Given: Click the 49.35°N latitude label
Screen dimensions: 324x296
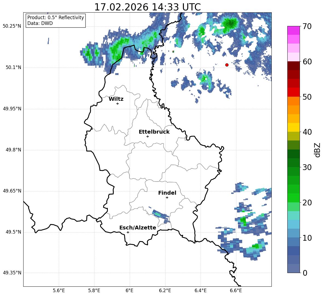Looking at the screenshot, I should [x=12, y=273].
